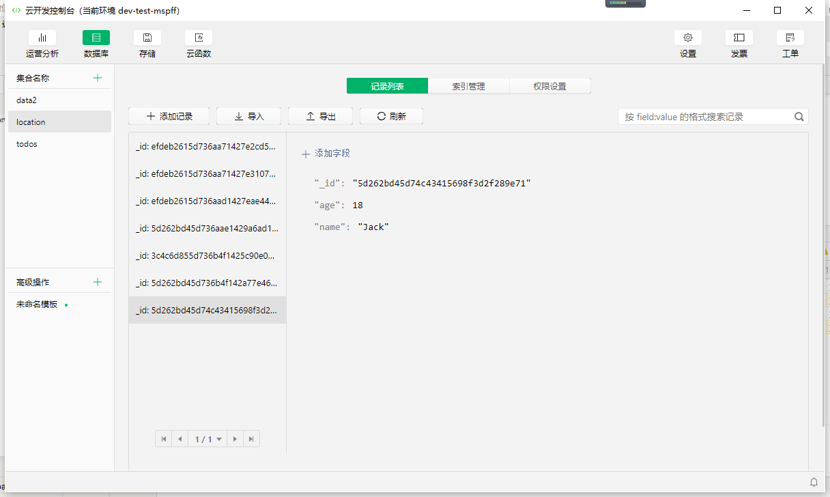Add a new collection with plus icon
This screenshot has width=830, height=497.
(98, 78)
